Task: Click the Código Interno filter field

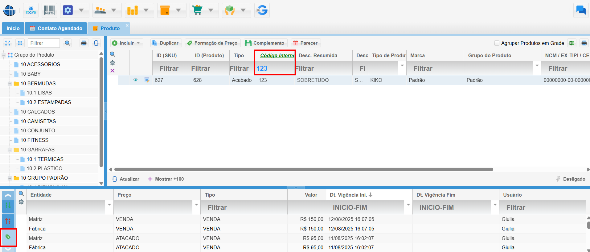Action: tap(274, 69)
